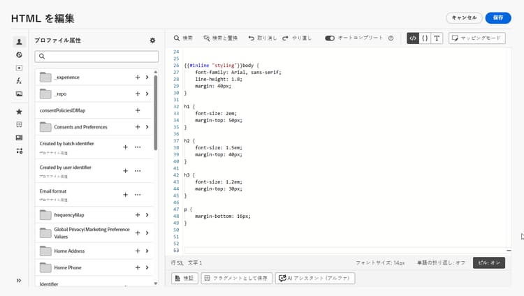The width and height of the screenshot is (524, 296).
Task: Open the assets image icon
Action: pos(19,94)
